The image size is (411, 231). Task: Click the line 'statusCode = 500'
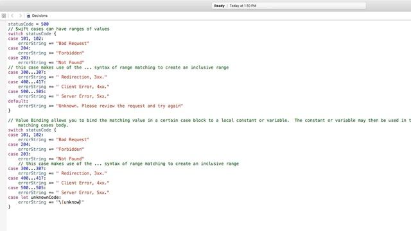pyautogui.click(x=28, y=24)
